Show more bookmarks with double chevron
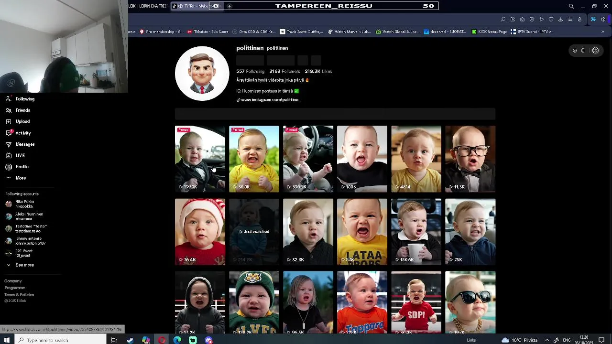The image size is (612, 344). [x=603, y=32]
